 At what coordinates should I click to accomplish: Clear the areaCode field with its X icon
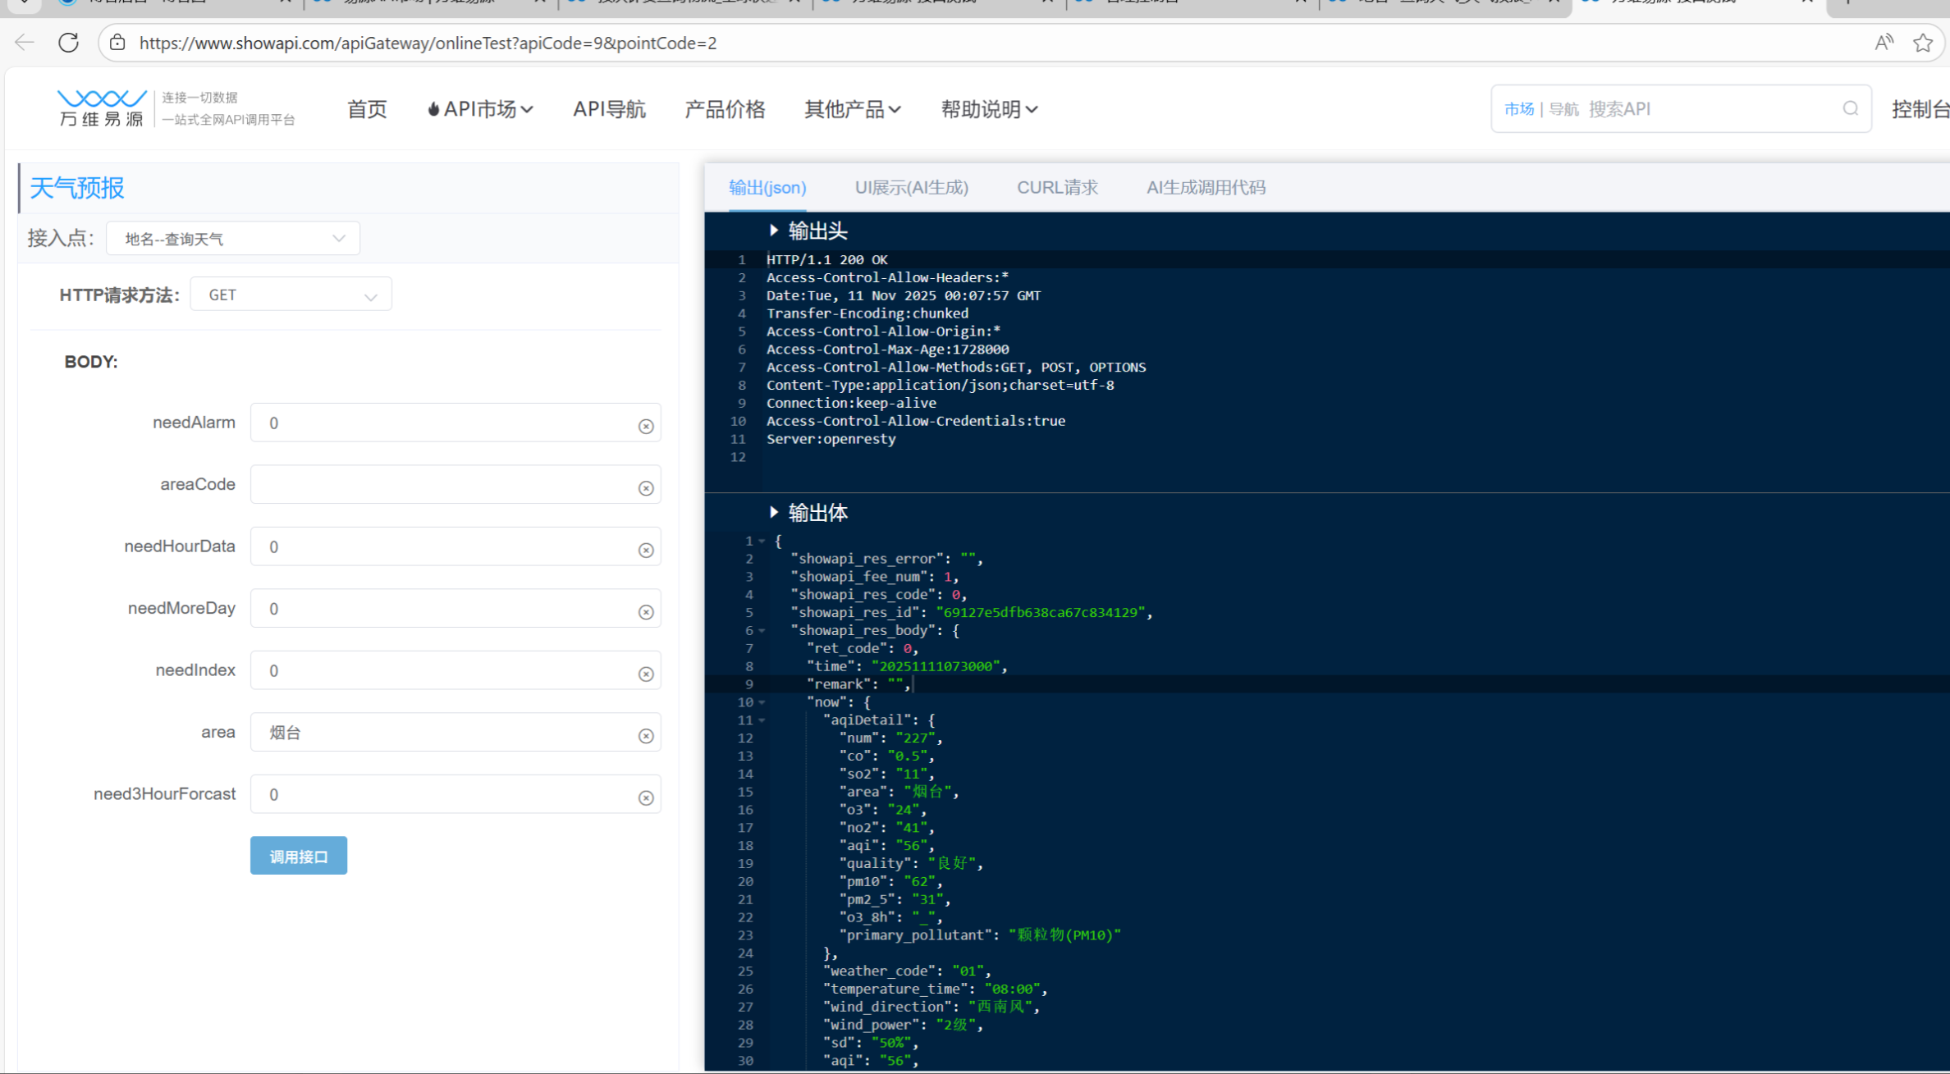point(646,488)
